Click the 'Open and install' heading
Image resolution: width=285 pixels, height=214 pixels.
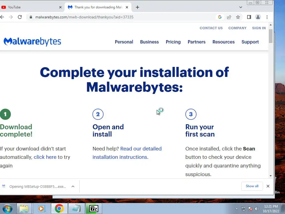pos(108,130)
